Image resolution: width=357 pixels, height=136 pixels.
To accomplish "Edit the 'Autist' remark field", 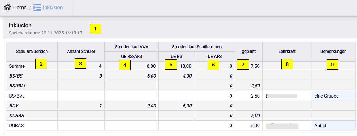I will [334, 126].
